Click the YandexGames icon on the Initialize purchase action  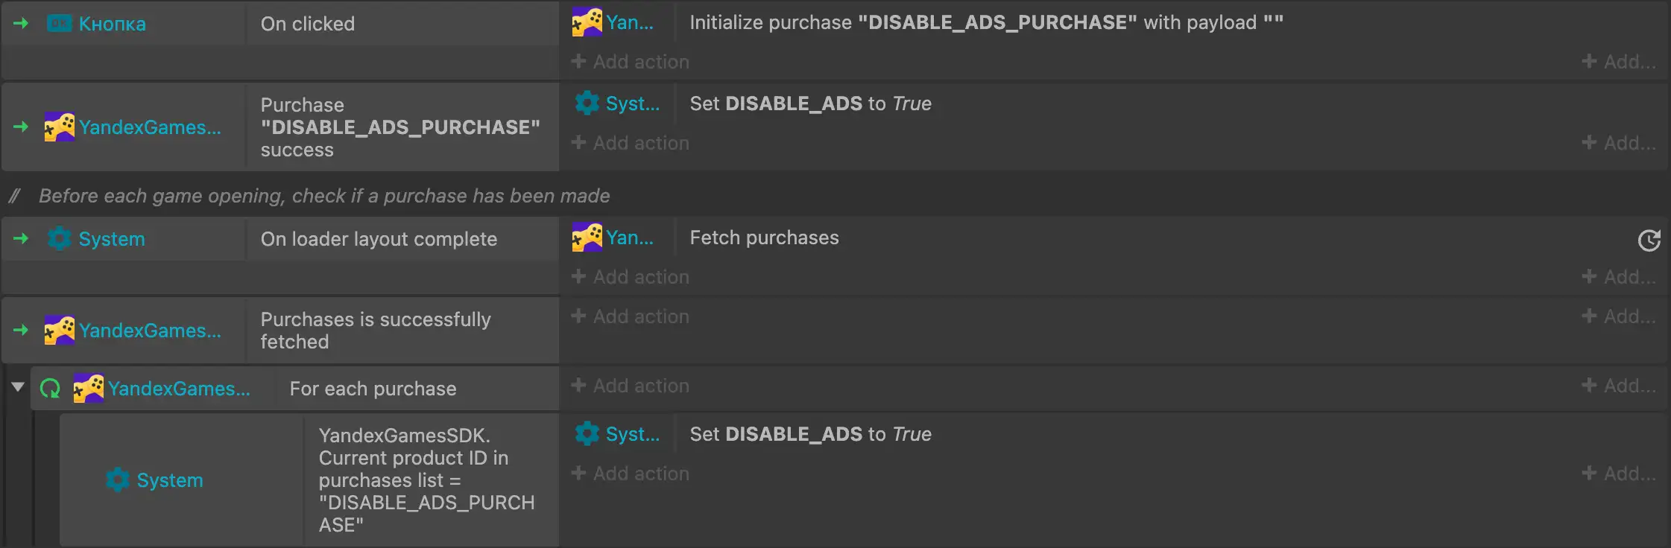[x=587, y=22]
